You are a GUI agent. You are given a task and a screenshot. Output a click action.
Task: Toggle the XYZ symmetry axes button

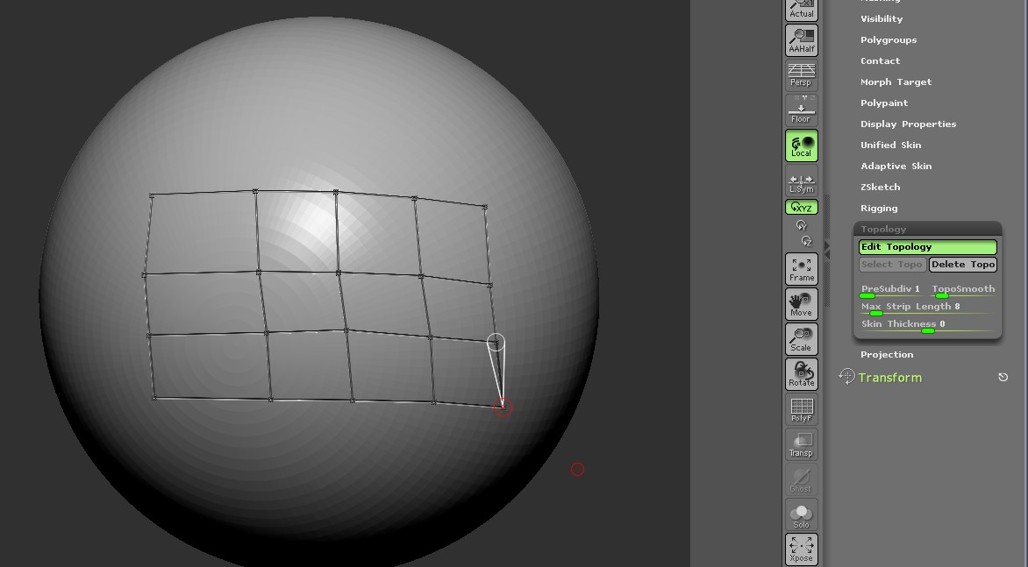[801, 207]
